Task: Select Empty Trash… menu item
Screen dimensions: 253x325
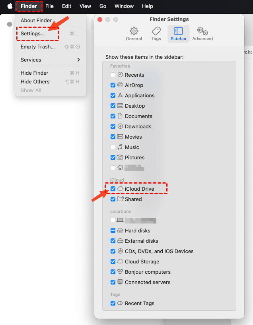Action: pos(38,46)
